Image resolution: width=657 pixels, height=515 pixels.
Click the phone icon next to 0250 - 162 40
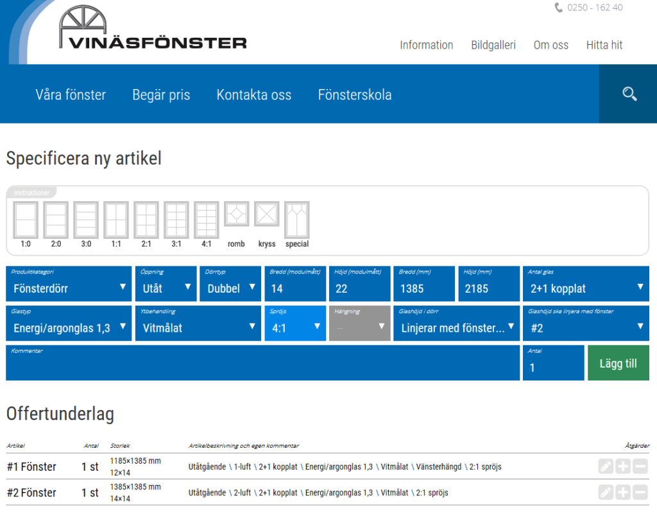[x=559, y=8]
